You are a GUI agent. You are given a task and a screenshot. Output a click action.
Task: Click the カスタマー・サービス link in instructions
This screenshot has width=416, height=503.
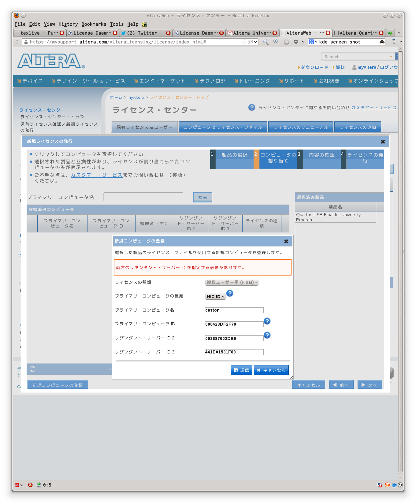[x=96, y=175]
